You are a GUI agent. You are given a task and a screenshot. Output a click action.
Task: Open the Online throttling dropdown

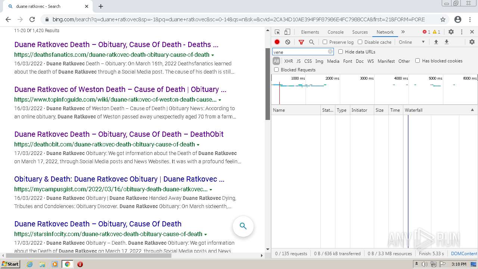412,42
